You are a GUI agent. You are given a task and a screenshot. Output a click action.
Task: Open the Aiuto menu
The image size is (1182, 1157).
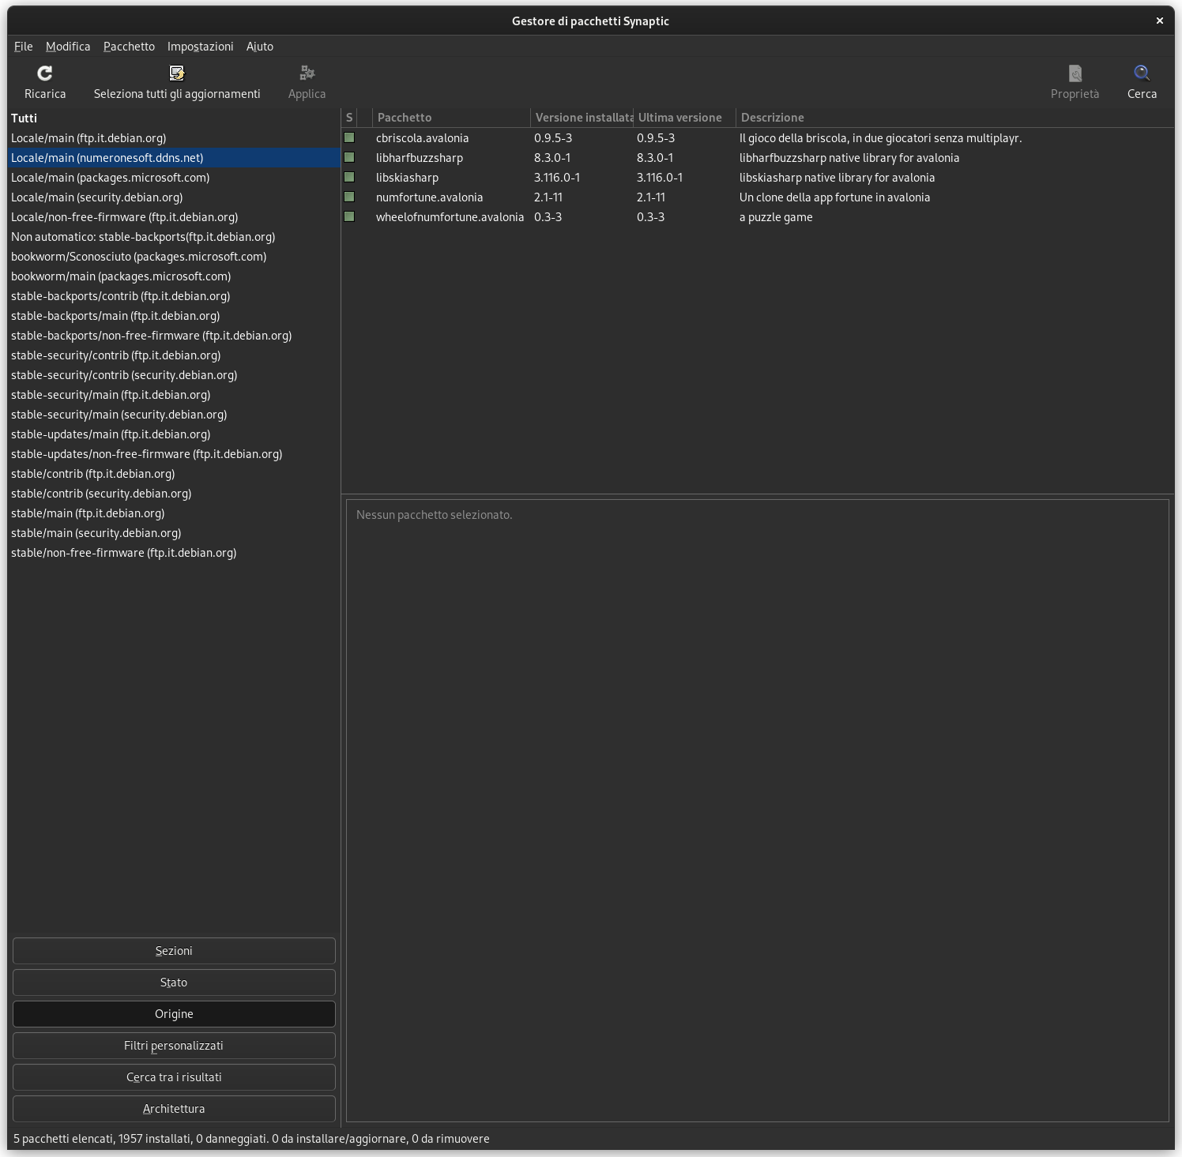260,47
